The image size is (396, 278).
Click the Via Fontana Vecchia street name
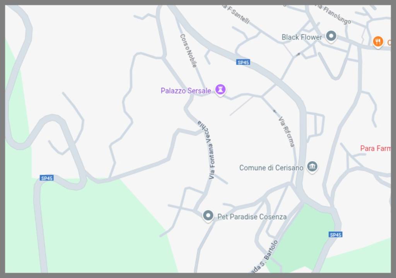(x=208, y=150)
